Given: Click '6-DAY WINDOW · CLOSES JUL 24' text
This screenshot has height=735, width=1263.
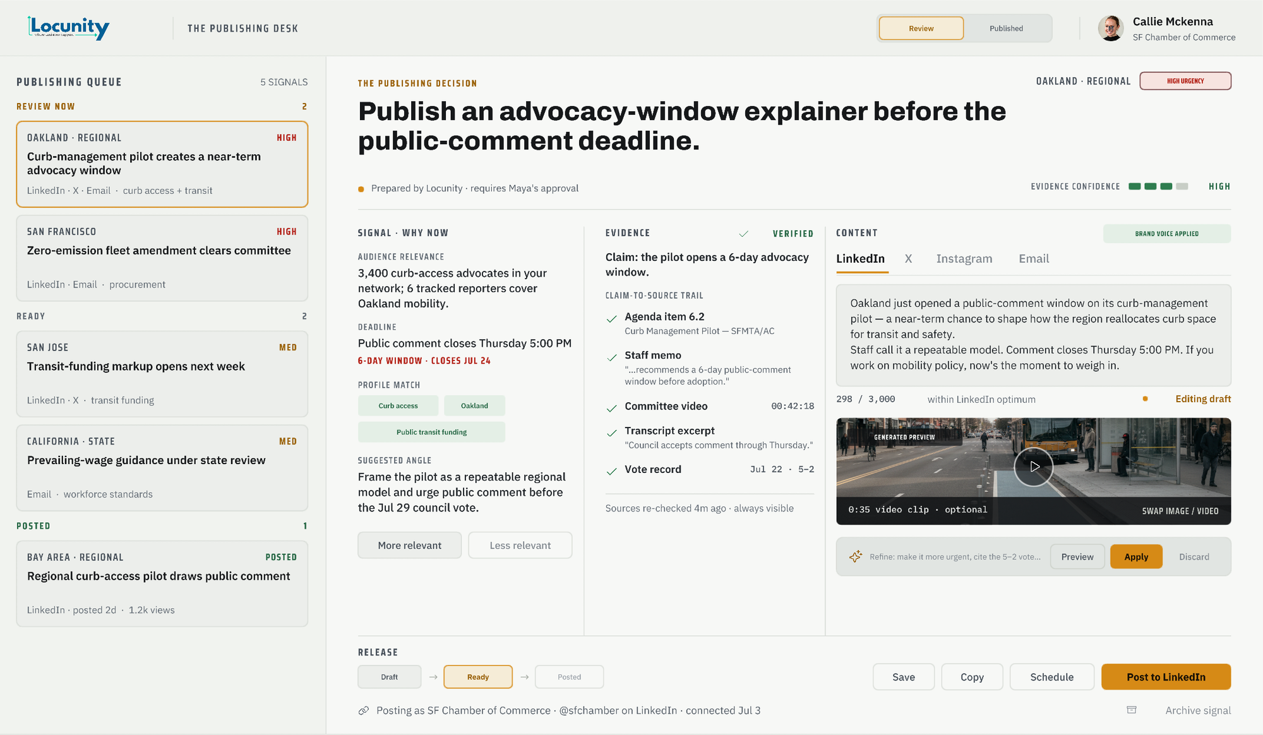Looking at the screenshot, I should [x=424, y=361].
